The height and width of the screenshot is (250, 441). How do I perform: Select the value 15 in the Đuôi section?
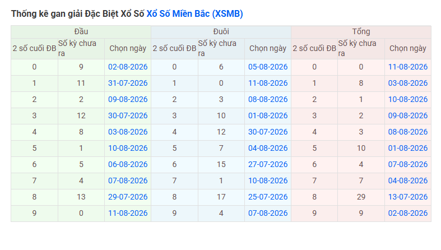tap(221, 164)
